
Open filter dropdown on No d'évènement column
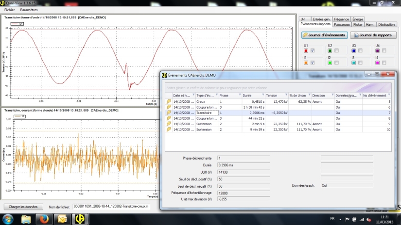[x=389, y=95]
